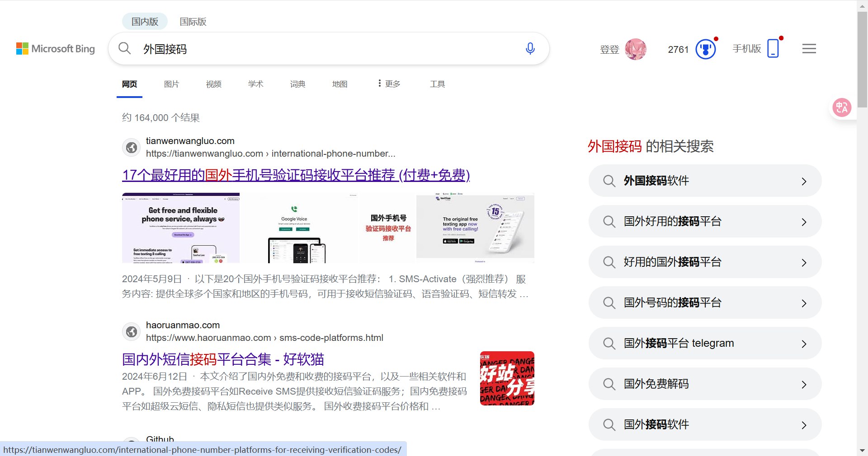Select the 图片 tab
Screen dimensions: 868x456
171,84
